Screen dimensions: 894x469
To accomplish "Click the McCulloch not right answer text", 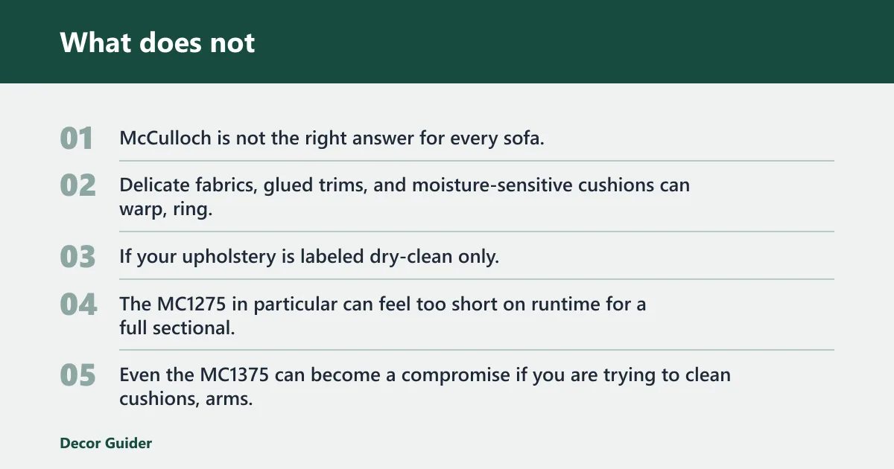I will click(x=332, y=138).
